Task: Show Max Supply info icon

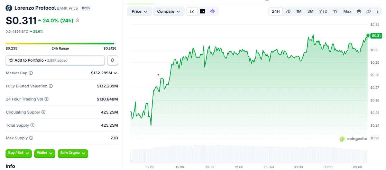Action: pyautogui.click(x=31, y=138)
